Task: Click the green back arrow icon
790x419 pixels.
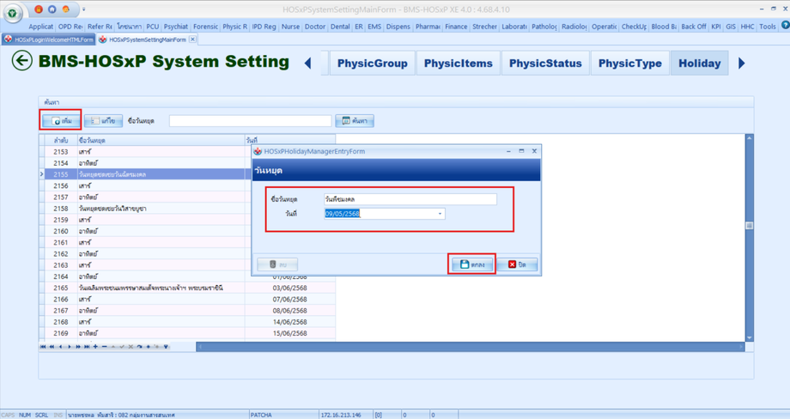Action: pyautogui.click(x=22, y=61)
